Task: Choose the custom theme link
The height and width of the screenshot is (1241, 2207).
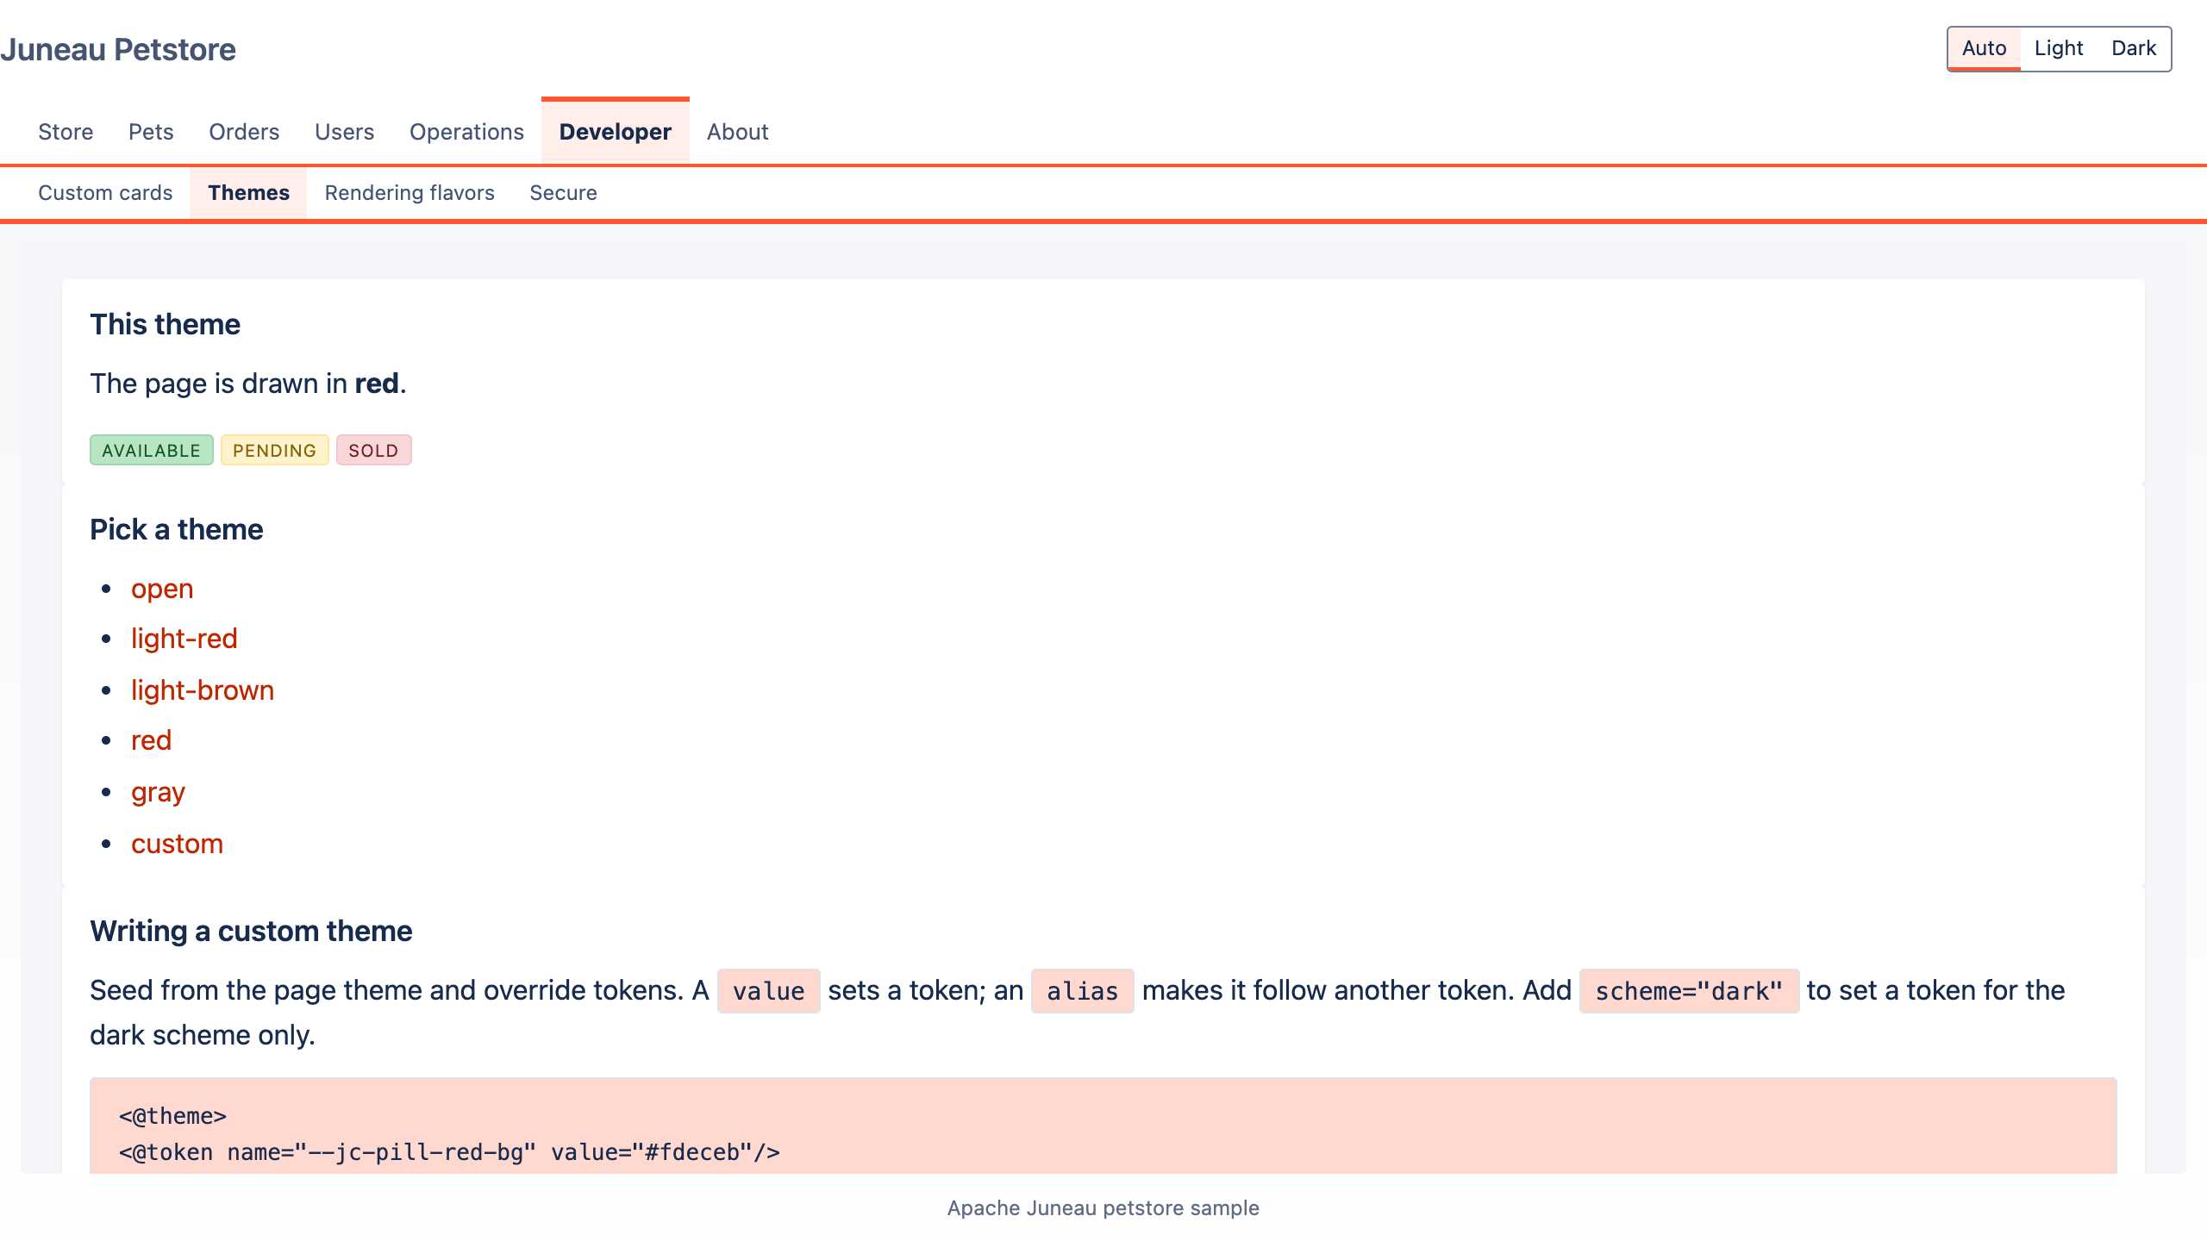Action: (x=178, y=844)
